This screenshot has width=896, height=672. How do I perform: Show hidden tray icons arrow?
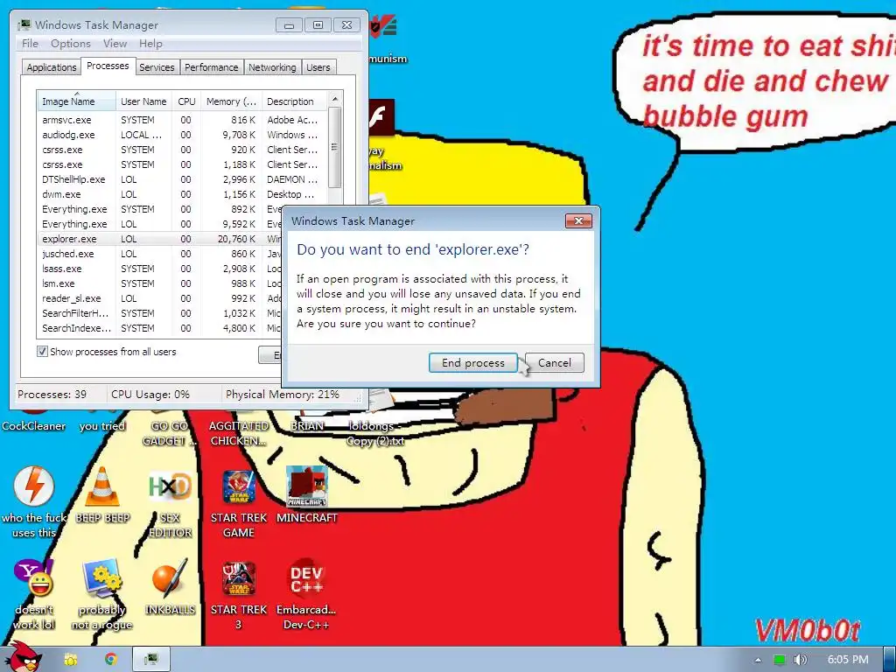coord(758,660)
